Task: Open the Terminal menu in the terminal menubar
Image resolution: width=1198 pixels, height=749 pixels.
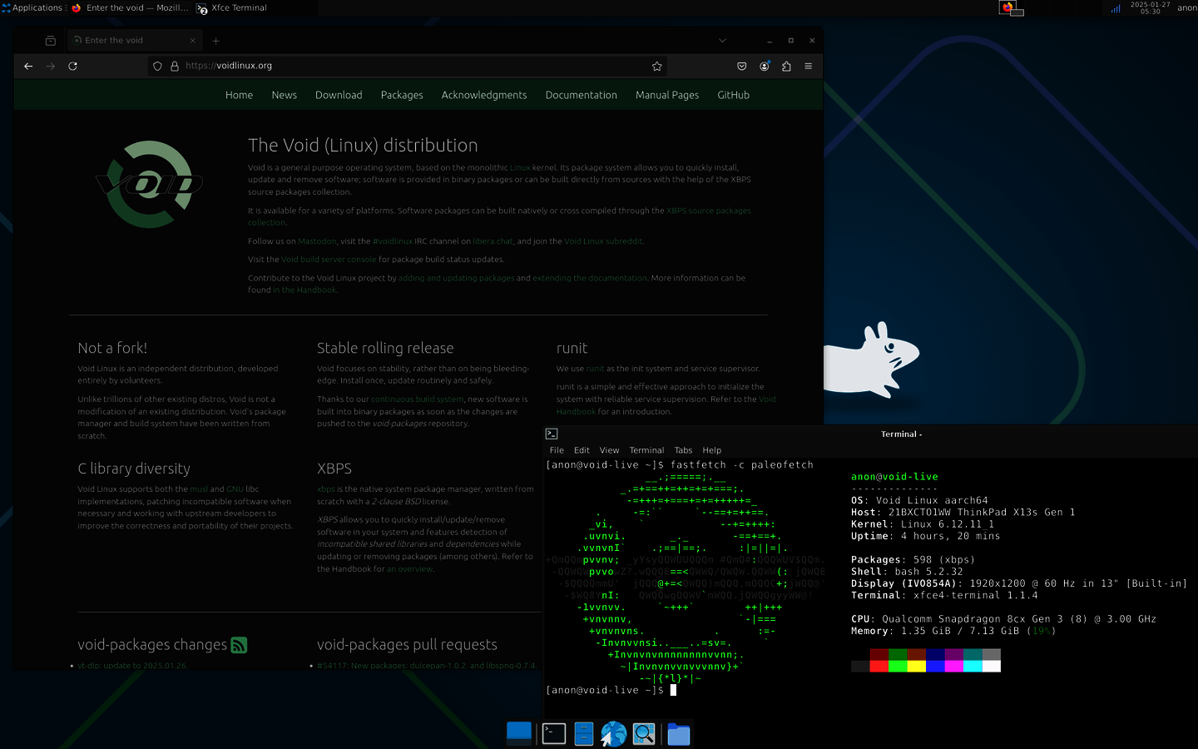Action: (x=646, y=450)
